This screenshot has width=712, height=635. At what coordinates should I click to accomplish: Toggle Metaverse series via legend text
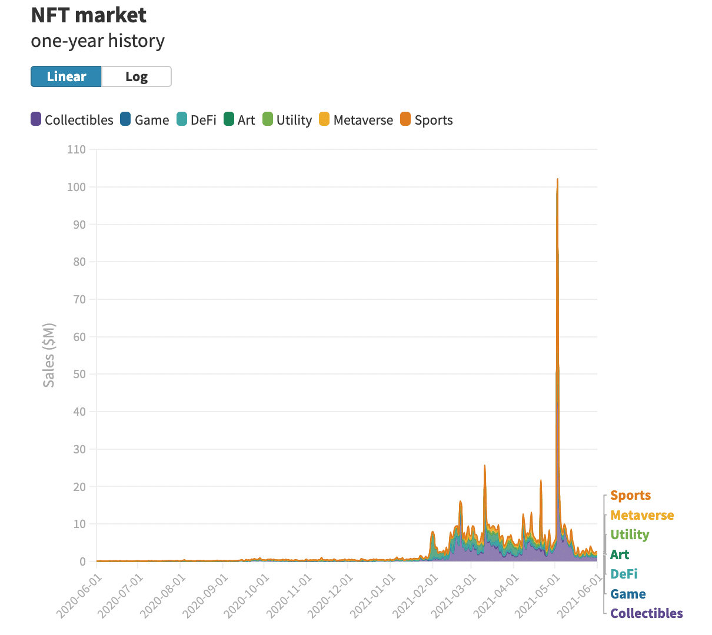[363, 120]
